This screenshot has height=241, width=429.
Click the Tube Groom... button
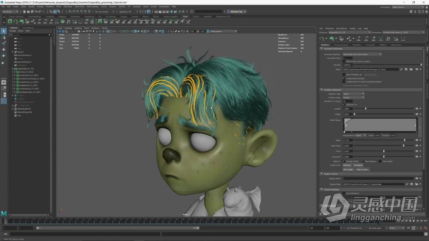pyautogui.click(x=362, y=169)
